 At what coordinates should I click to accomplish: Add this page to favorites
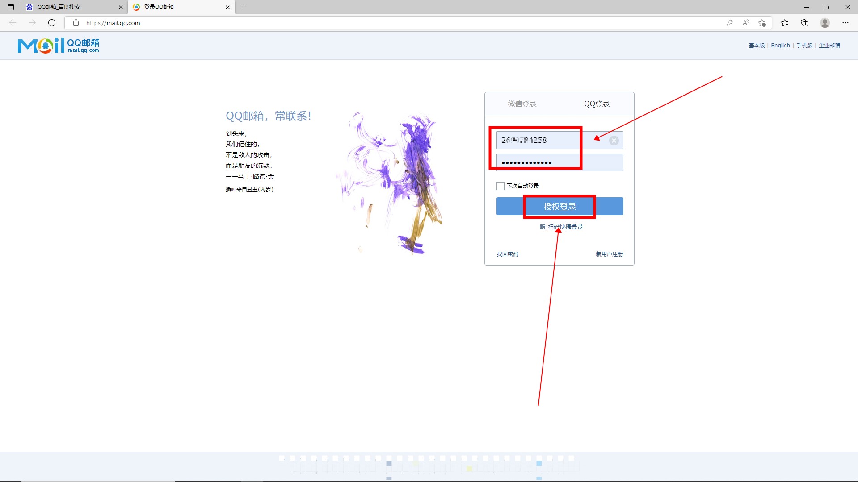(x=762, y=23)
